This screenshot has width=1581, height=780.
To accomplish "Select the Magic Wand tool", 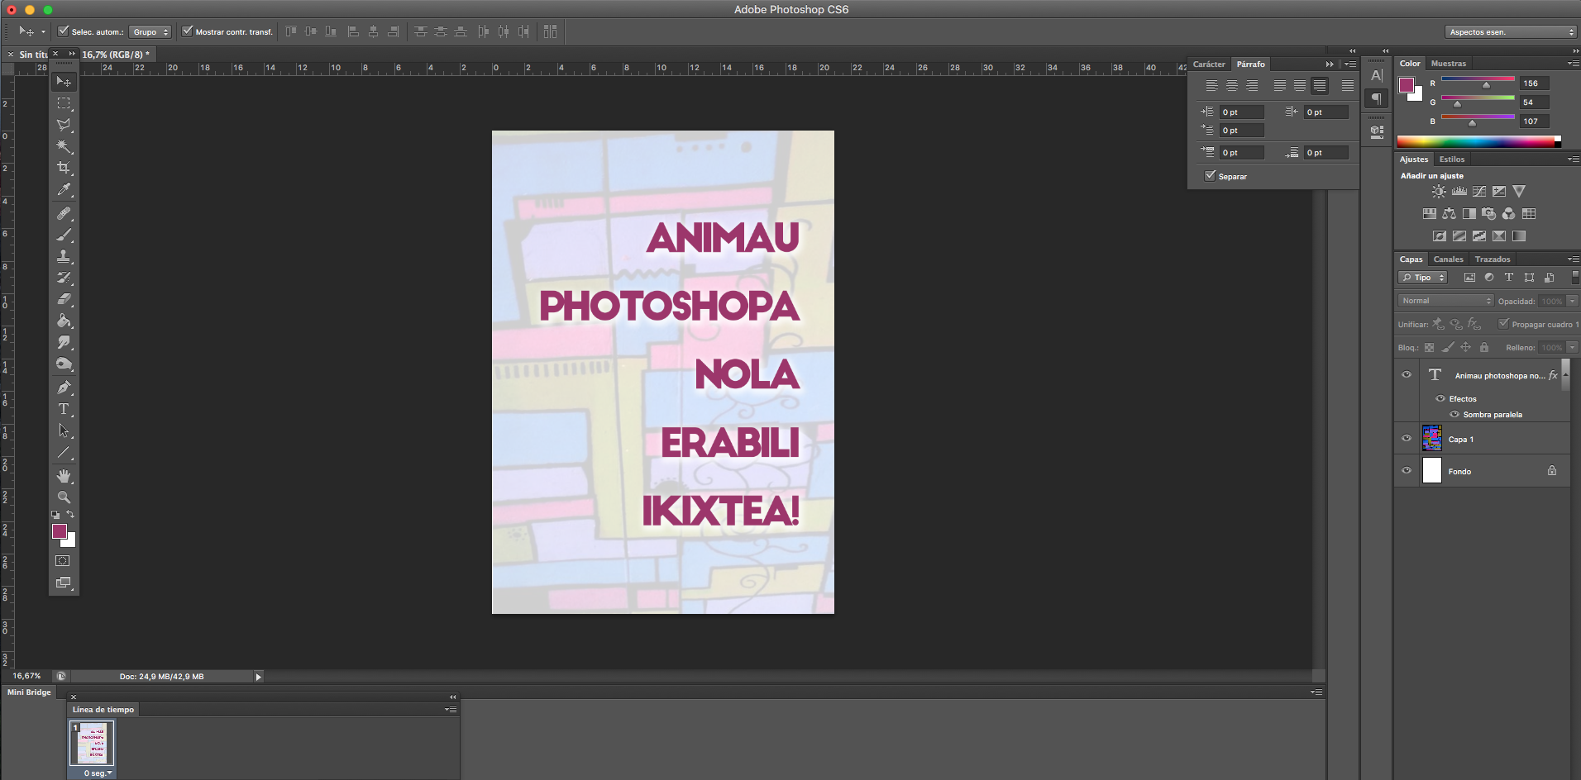I will [64, 146].
